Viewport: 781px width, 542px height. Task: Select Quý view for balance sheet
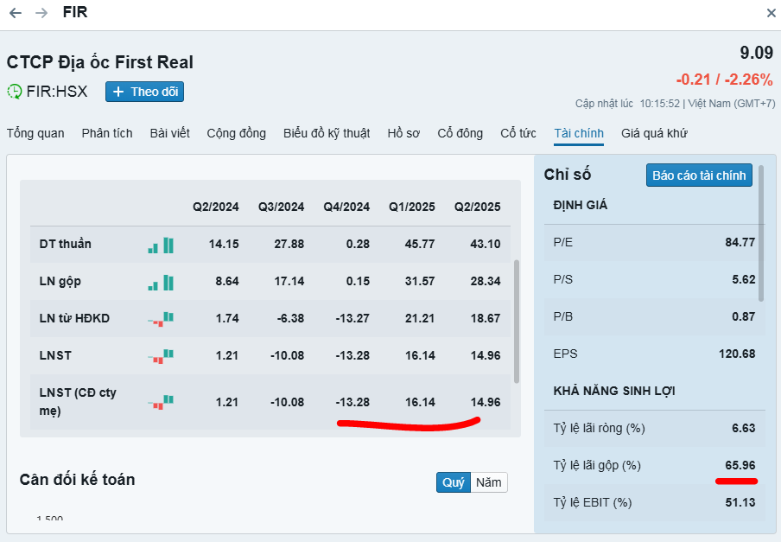[x=454, y=482]
